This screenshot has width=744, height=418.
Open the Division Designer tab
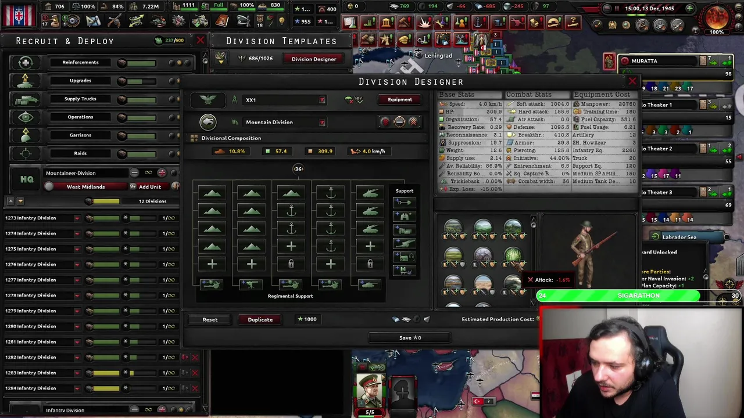point(314,59)
